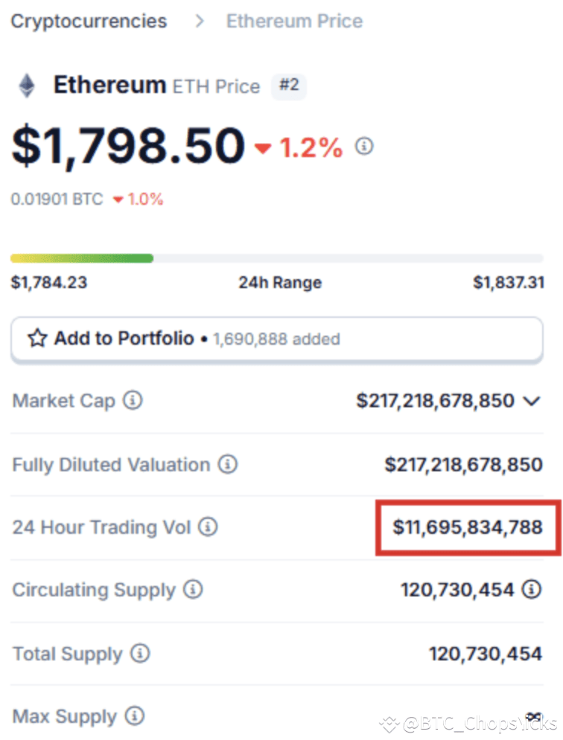Toggle the star on Add to Portfolio

[x=36, y=339]
